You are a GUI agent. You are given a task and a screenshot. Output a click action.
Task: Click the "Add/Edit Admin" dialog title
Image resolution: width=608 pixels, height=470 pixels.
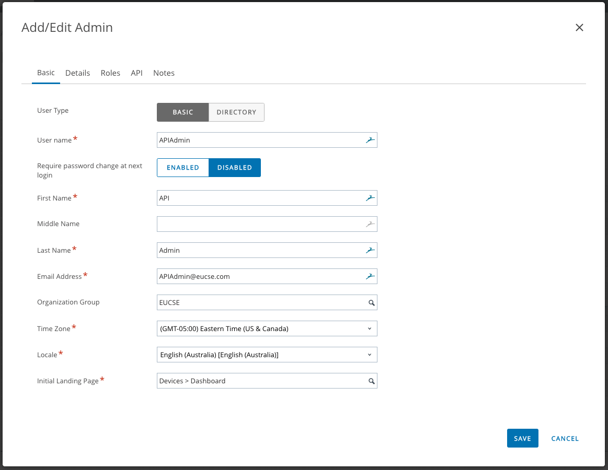(x=67, y=28)
